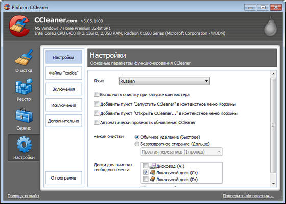Uncheck the Локальный диск (C:) checkbox
The width and height of the screenshot is (286, 204).
pos(146,172)
